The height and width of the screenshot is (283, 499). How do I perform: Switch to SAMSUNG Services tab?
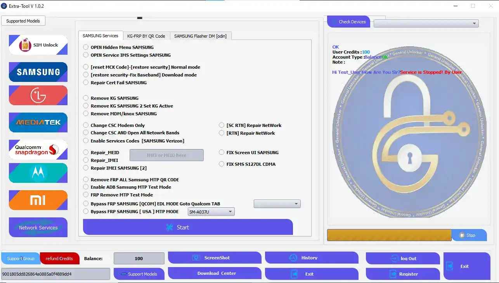click(x=100, y=35)
